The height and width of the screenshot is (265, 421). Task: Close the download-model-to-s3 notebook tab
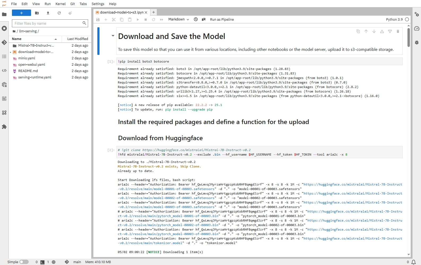coord(146,12)
